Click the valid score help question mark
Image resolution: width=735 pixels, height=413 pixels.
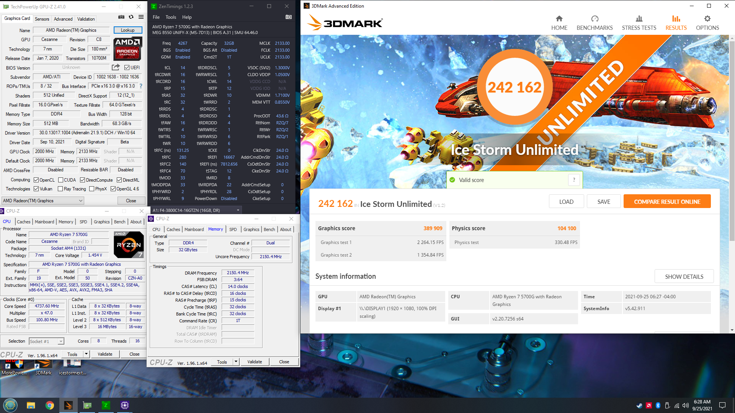574,180
